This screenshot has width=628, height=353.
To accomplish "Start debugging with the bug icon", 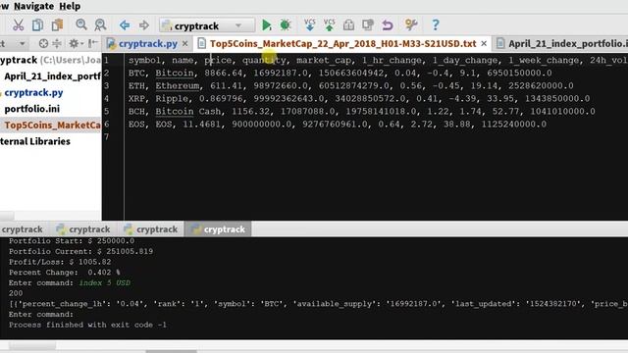I will [x=286, y=25].
